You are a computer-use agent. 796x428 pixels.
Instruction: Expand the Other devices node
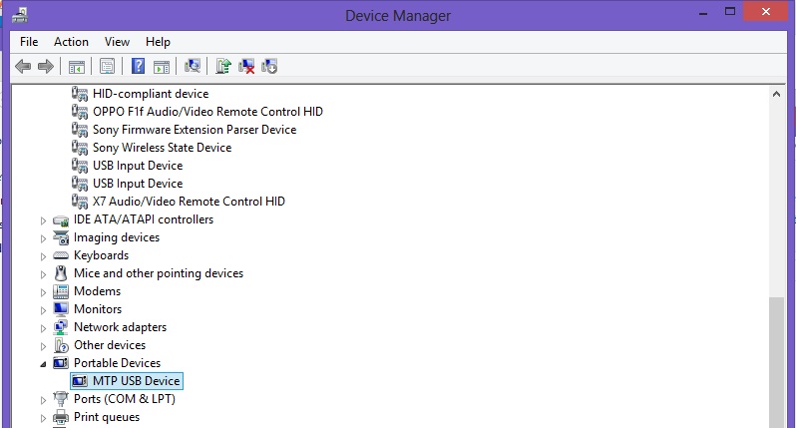click(x=43, y=346)
